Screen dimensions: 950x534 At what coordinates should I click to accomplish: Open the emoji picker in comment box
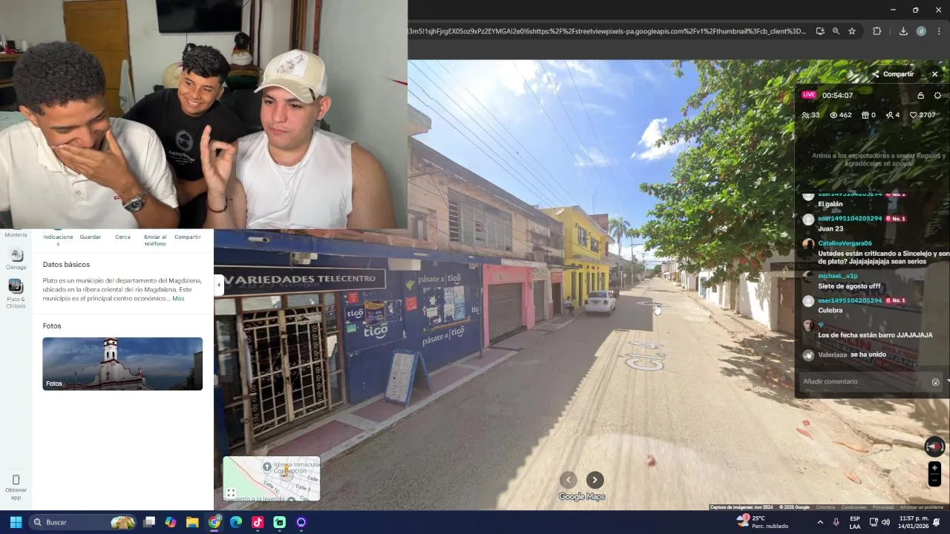936,382
